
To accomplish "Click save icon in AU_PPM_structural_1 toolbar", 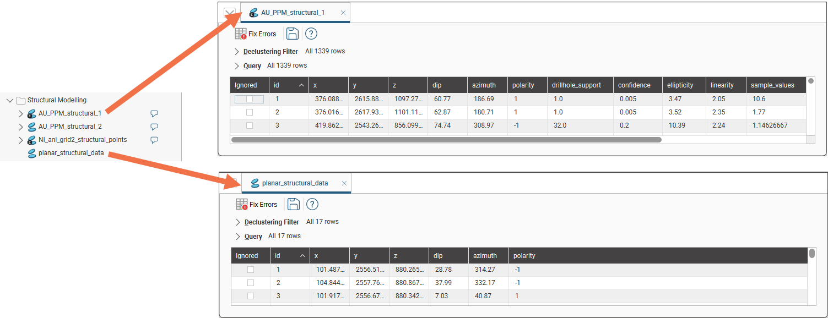I will click(x=293, y=34).
